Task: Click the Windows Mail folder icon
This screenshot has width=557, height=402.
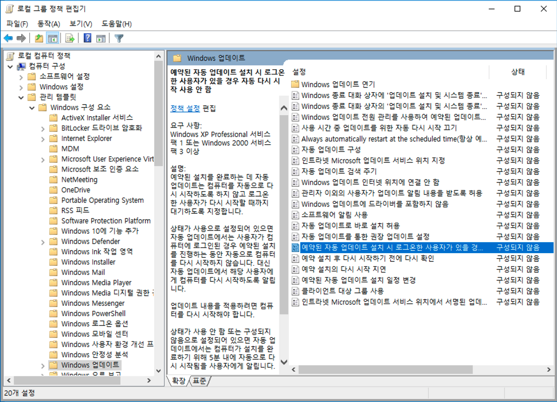Action: (x=53, y=272)
